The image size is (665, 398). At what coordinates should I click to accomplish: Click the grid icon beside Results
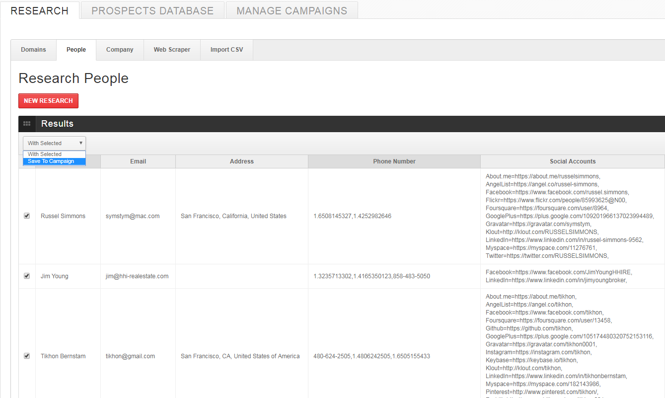click(27, 124)
